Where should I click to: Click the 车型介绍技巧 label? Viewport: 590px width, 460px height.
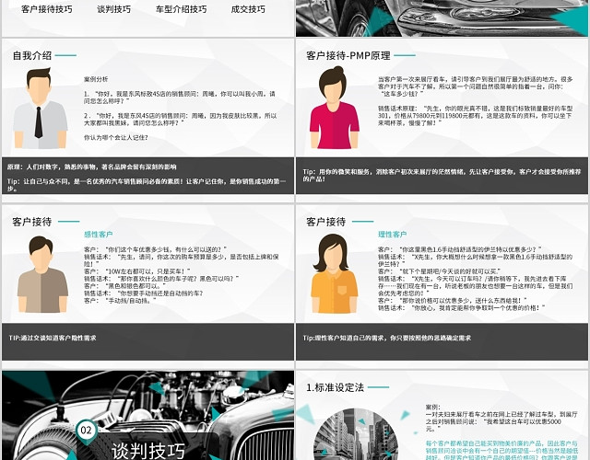click(x=181, y=9)
